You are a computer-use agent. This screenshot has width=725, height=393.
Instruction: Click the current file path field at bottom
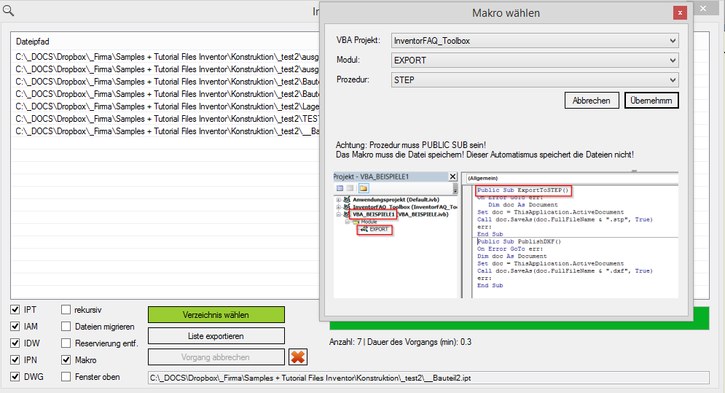(x=428, y=378)
